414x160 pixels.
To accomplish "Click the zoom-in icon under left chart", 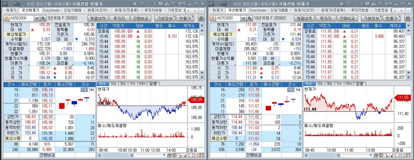I will click(196, 155).
